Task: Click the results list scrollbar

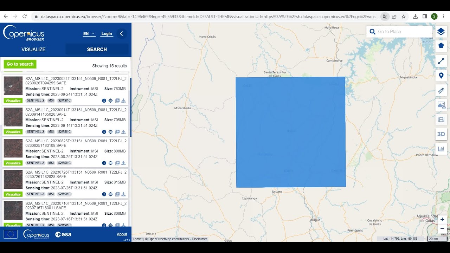Action: point(131,108)
